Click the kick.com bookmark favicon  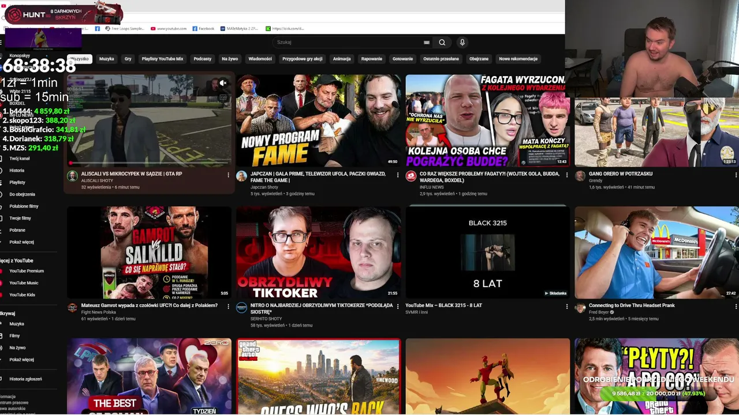point(268,28)
